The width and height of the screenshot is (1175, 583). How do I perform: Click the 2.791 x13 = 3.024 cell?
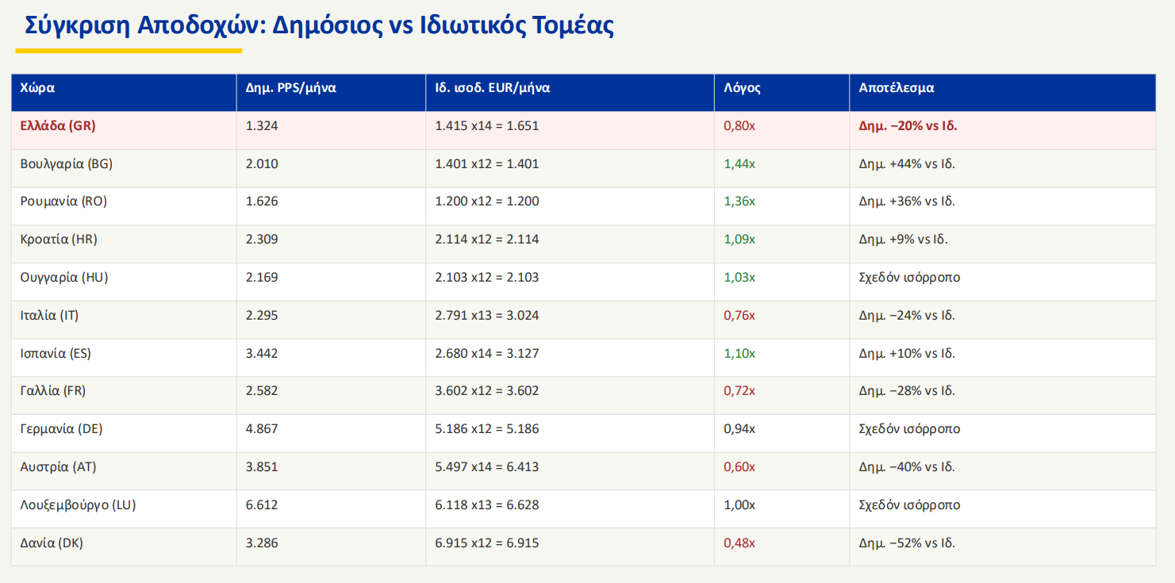coord(486,316)
